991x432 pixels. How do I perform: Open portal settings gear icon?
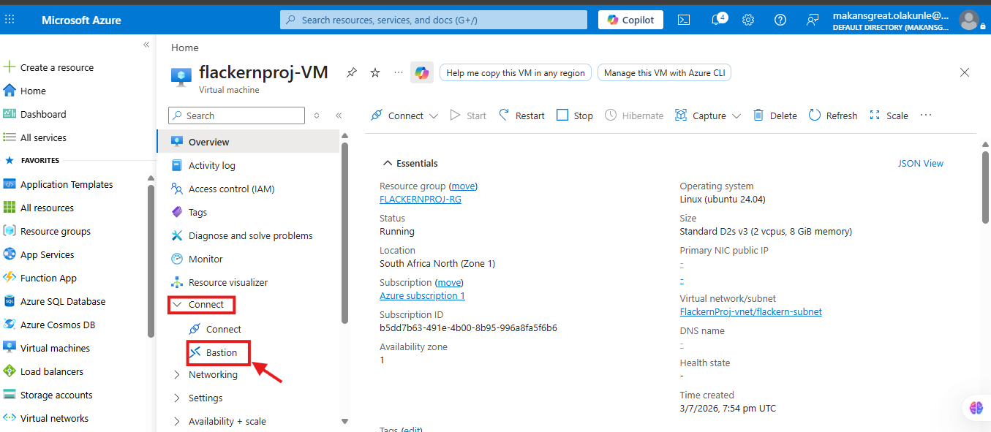pyautogui.click(x=748, y=20)
